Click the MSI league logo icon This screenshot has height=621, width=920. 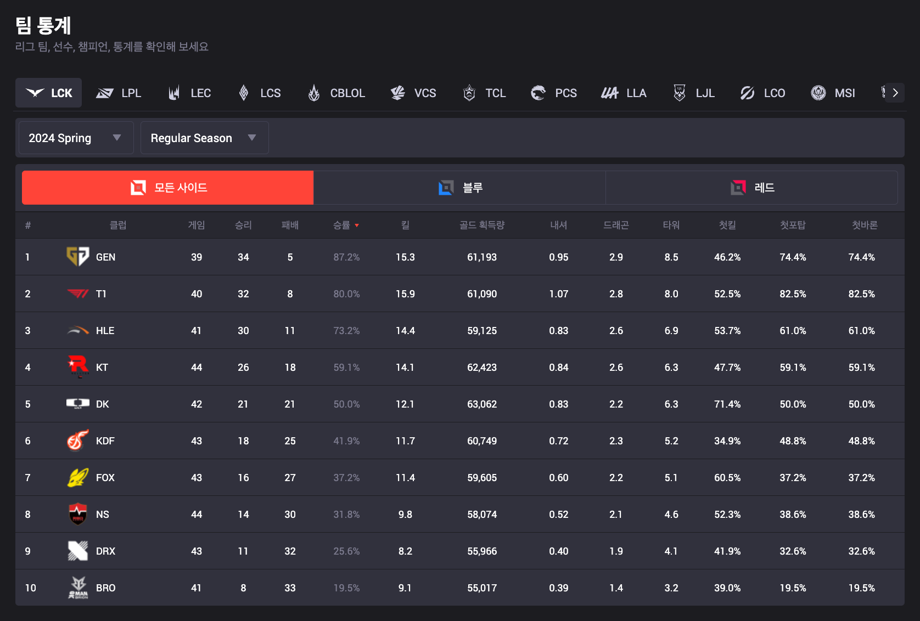pyautogui.click(x=818, y=93)
